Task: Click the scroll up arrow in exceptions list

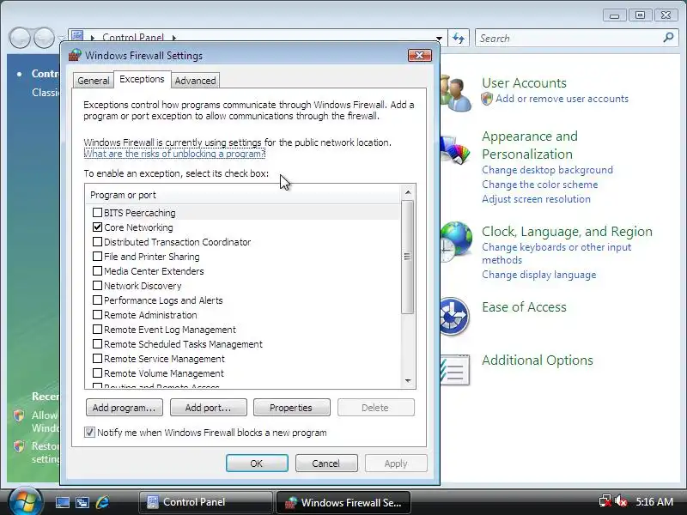Action: point(408,192)
